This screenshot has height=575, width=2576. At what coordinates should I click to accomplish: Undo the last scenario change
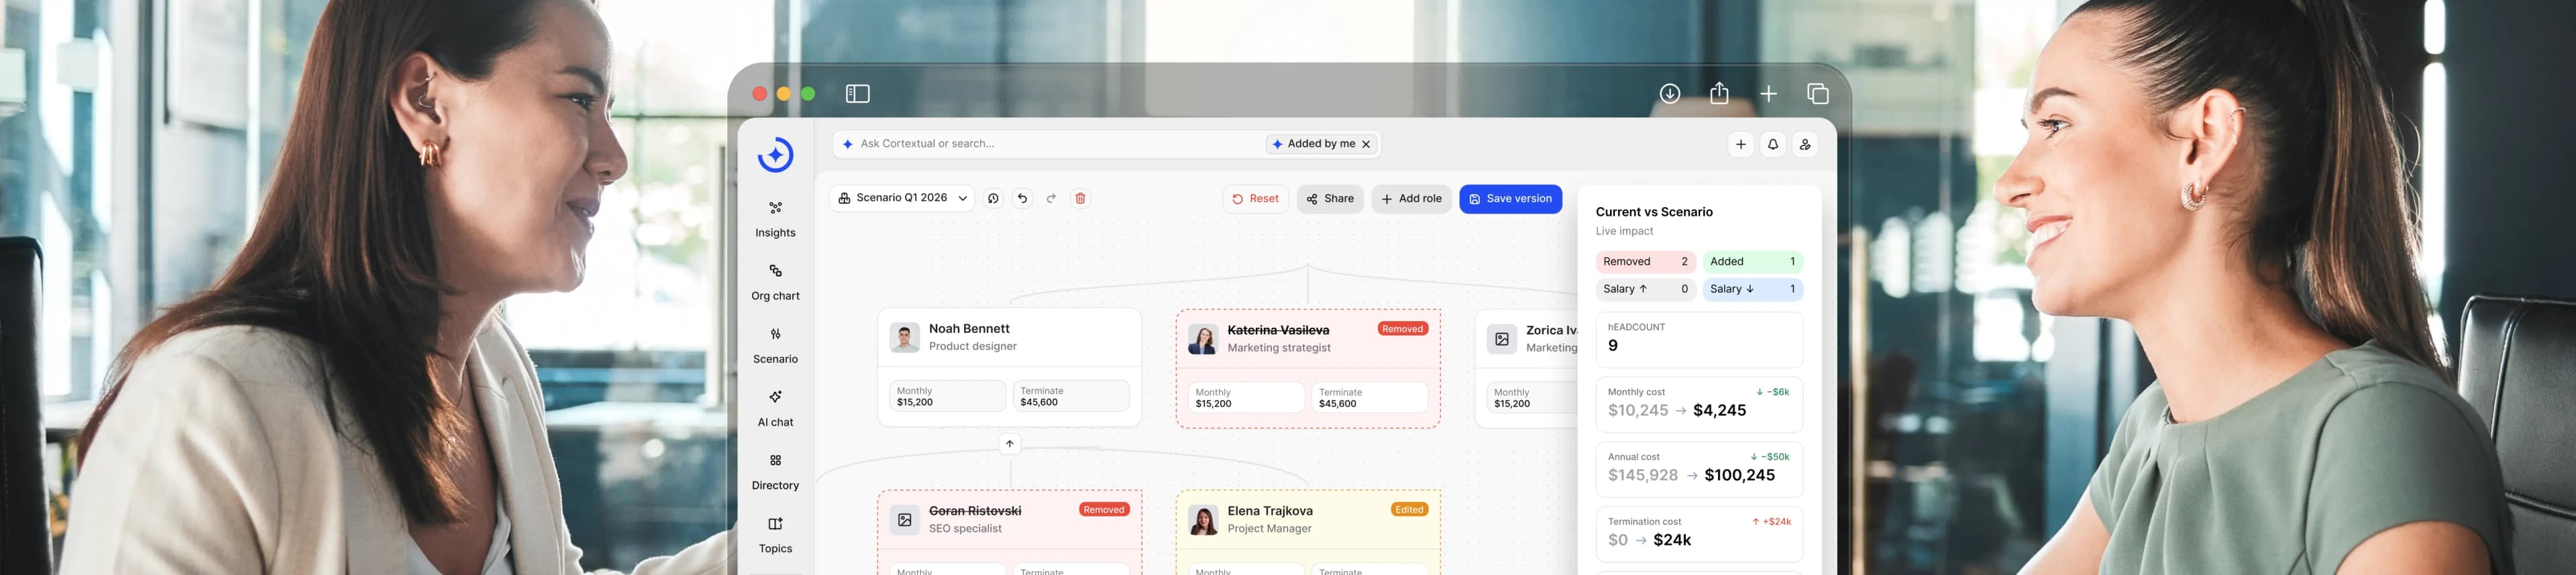1022,198
